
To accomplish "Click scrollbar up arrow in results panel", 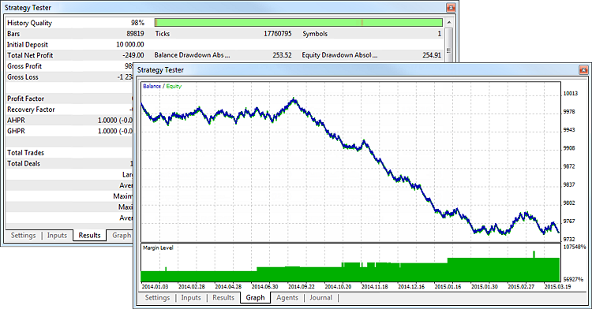I will click(449, 23).
